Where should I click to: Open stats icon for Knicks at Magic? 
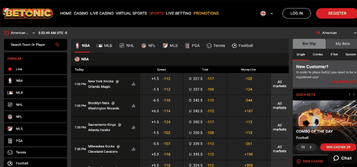tap(133, 84)
